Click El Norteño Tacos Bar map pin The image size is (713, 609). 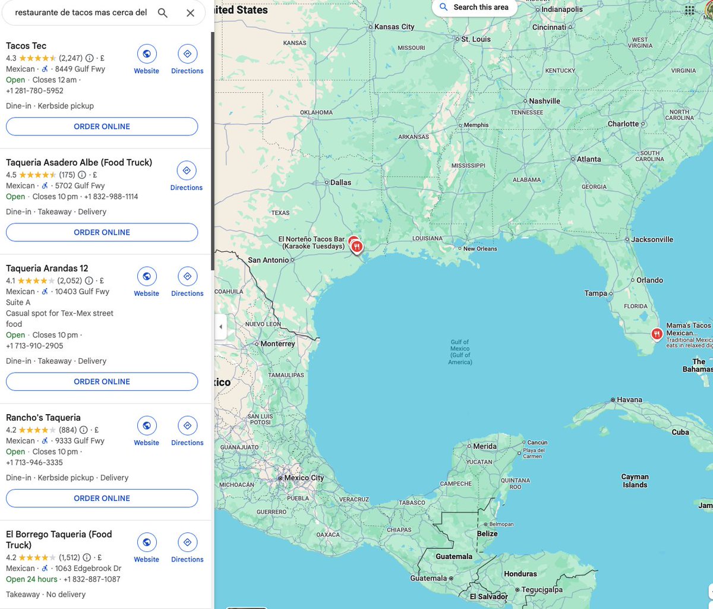point(355,245)
